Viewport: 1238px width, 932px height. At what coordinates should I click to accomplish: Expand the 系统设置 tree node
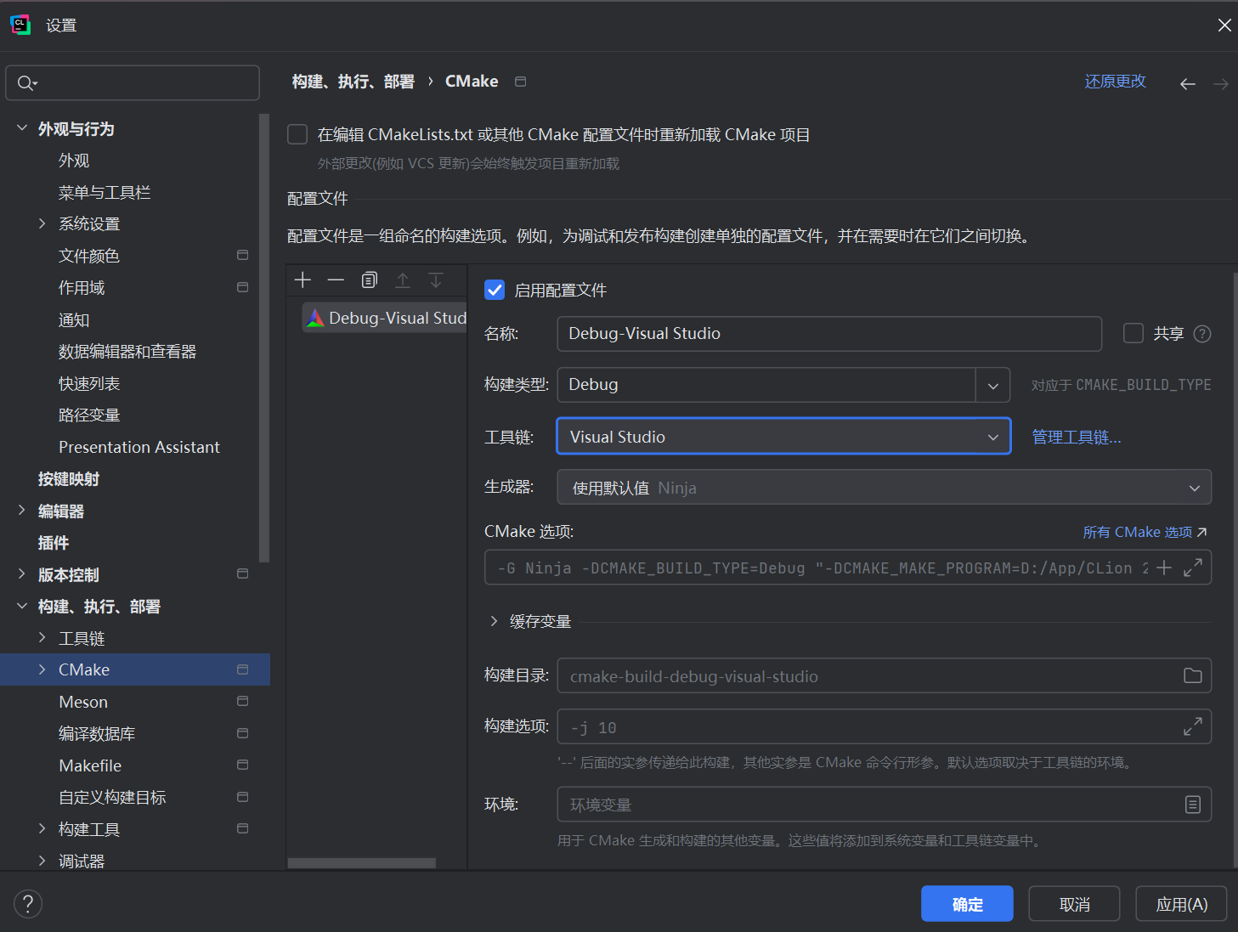(x=42, y=223)
